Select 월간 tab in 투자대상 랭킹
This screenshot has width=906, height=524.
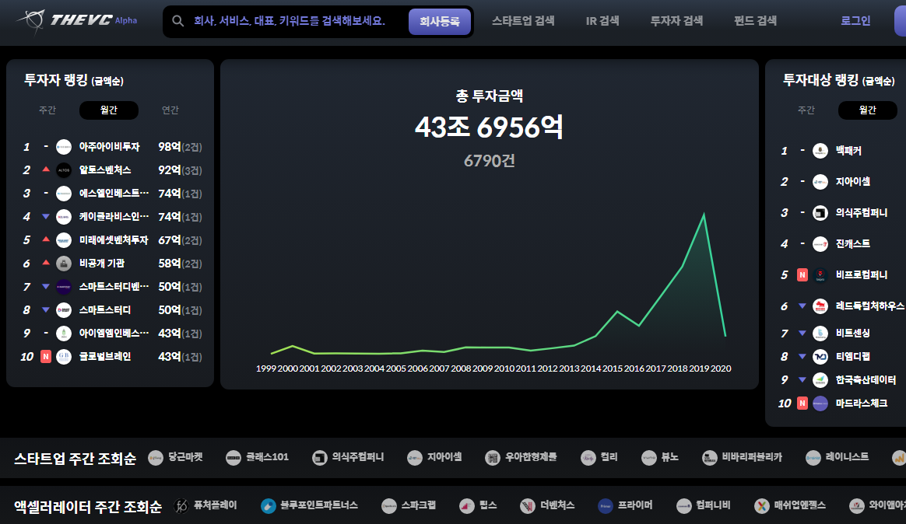pos(867,110)
